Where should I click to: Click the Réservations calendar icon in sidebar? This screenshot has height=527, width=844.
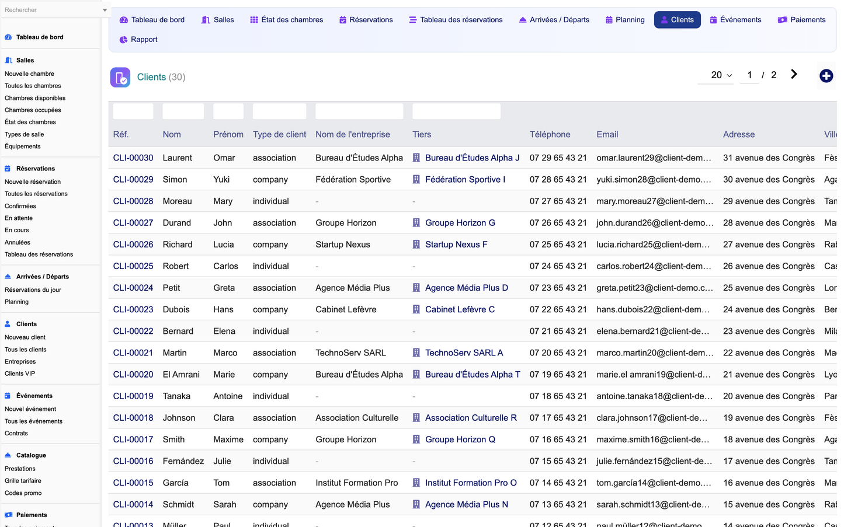coord(8,168)
